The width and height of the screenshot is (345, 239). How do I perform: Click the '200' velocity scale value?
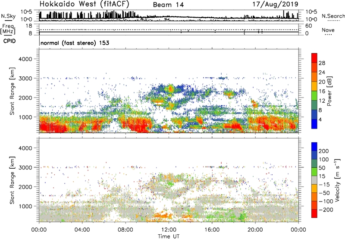[x=324, y=151]
